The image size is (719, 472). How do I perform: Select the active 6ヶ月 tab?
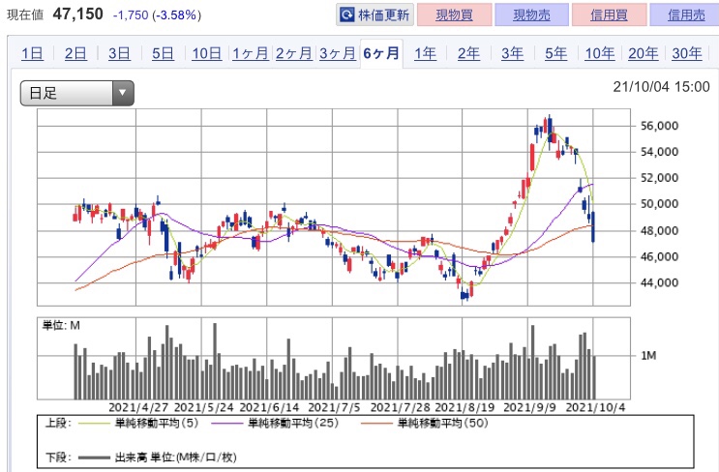(381, 53)
